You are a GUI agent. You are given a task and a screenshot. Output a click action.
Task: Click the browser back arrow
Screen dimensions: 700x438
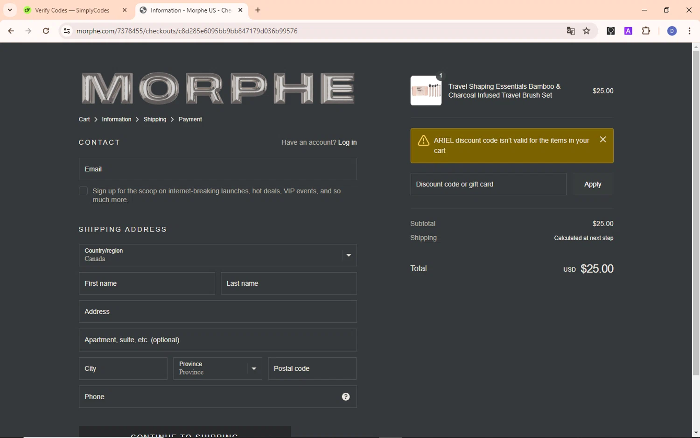[x=11, y=31]
